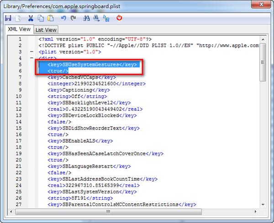This screenshot has width=274, height=223.
Task: Click Find Next binoculars with arrow icon
Action: click(x=96, y=18)
